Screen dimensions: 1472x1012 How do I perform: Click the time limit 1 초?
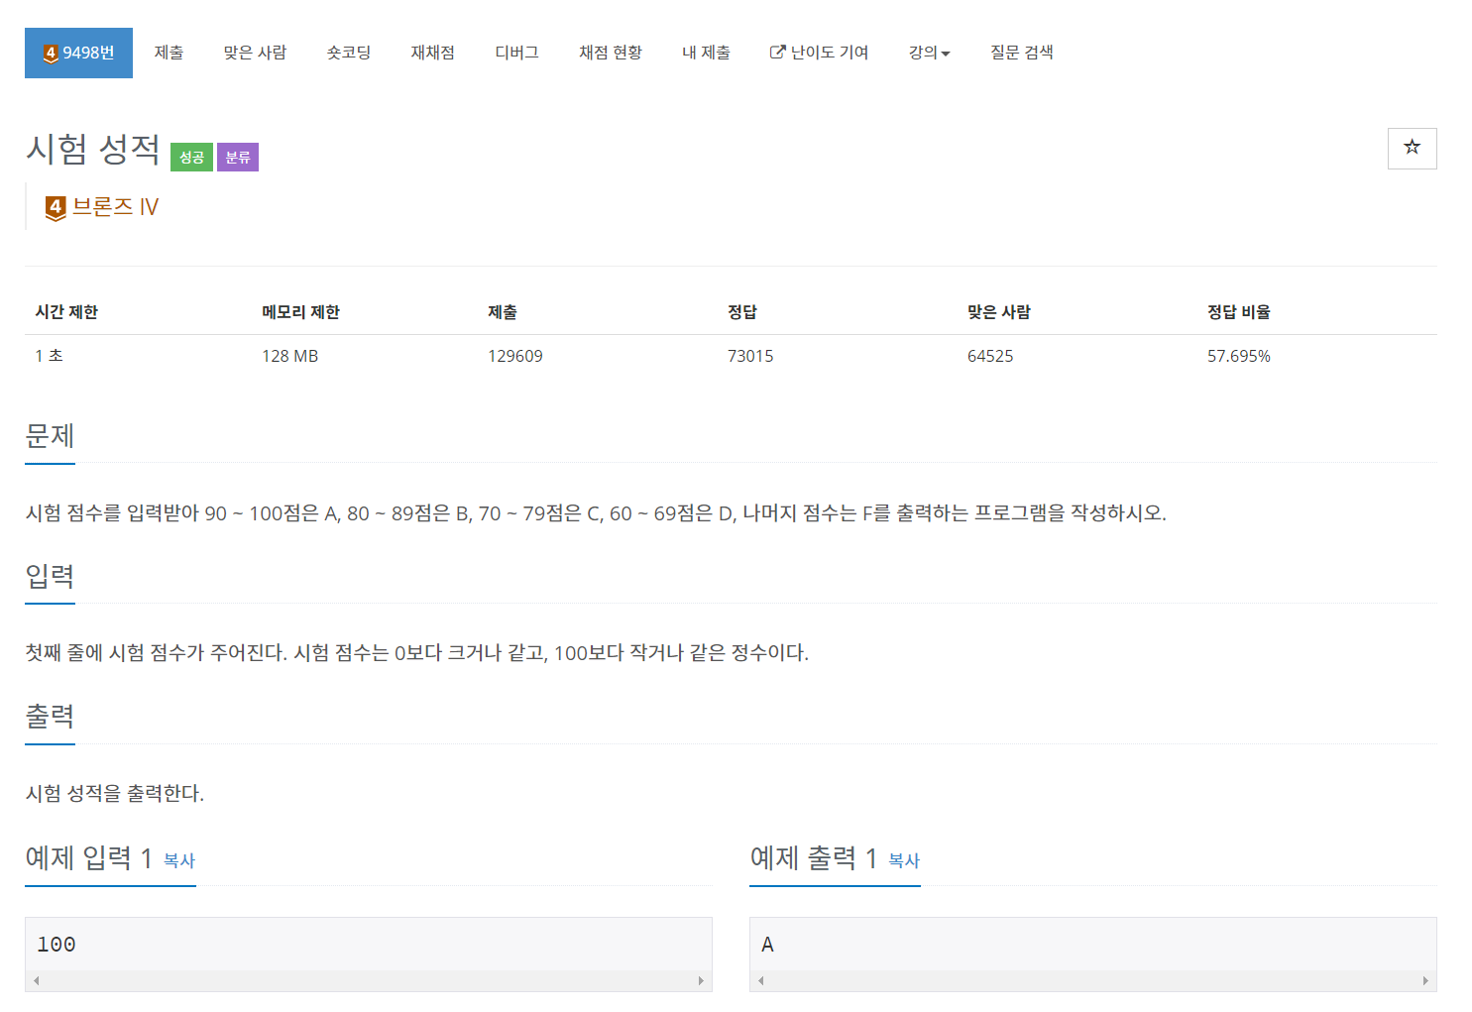(x=49, y=356)
